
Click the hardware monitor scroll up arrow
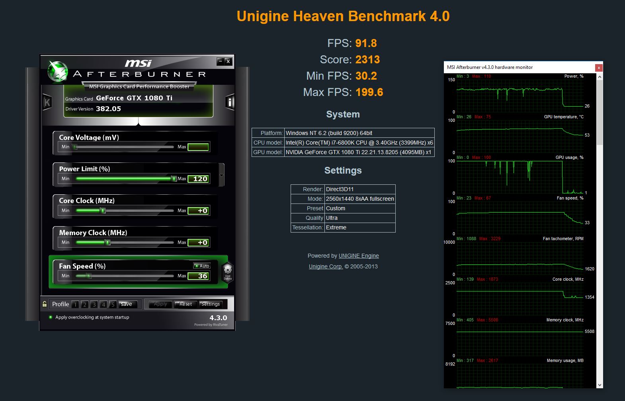(600, 77)
